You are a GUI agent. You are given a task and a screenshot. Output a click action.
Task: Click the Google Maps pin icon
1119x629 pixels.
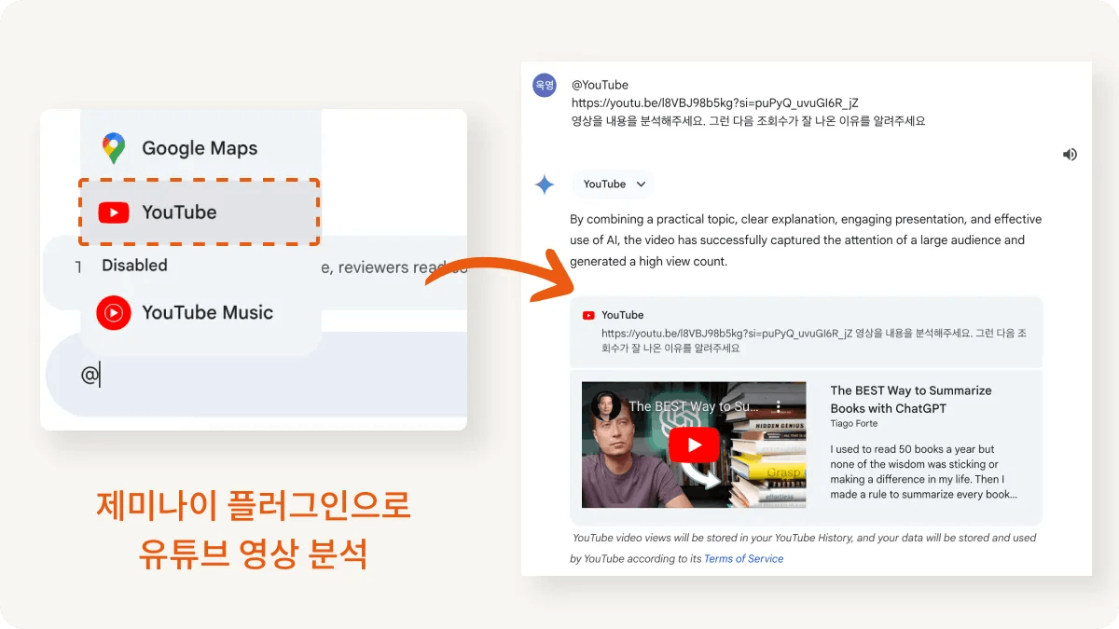[x=114, y=148]
